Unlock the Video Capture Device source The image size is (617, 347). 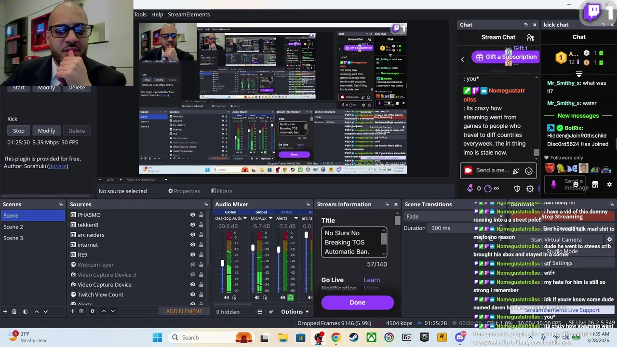coord(201,285)
